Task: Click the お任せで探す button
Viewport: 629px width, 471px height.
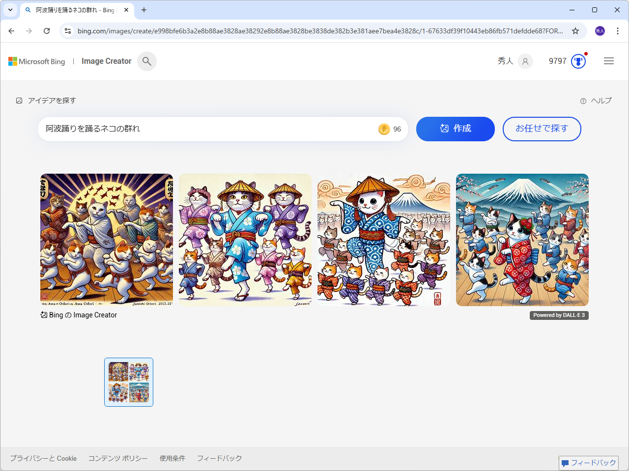Action: click(542, 129)
